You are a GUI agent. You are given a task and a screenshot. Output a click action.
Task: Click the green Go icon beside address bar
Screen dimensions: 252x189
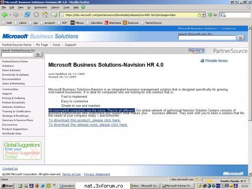210,15
